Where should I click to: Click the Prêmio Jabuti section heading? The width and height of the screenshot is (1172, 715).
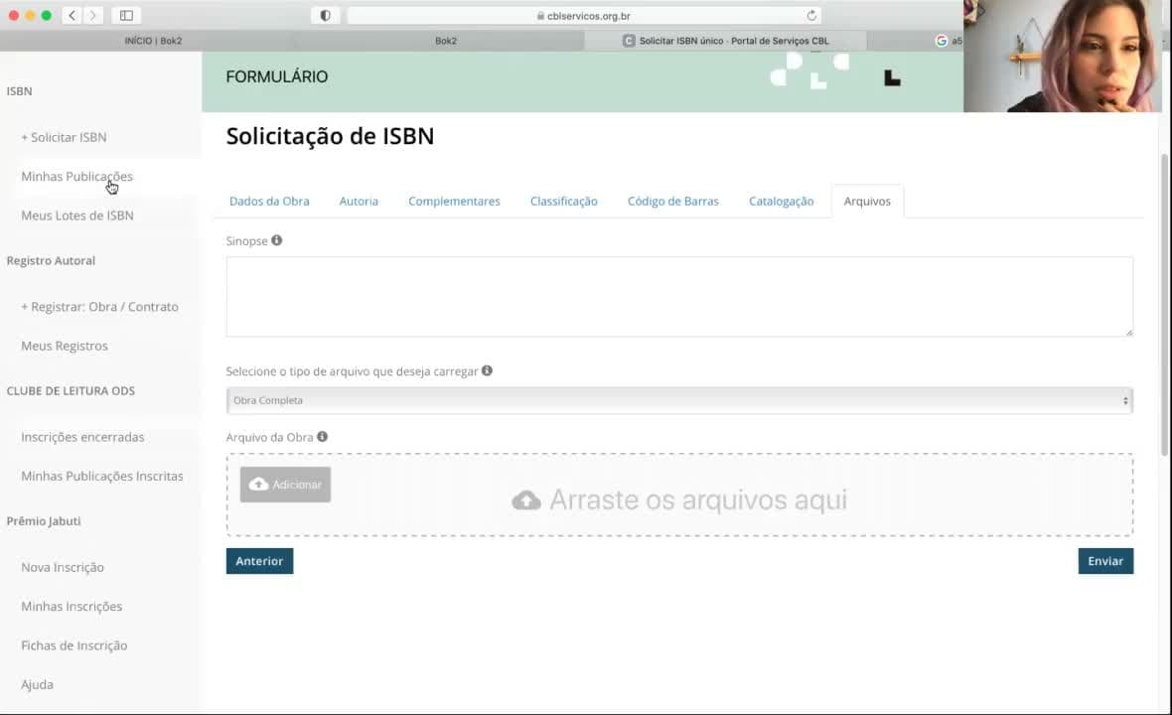tap(44, 520)
